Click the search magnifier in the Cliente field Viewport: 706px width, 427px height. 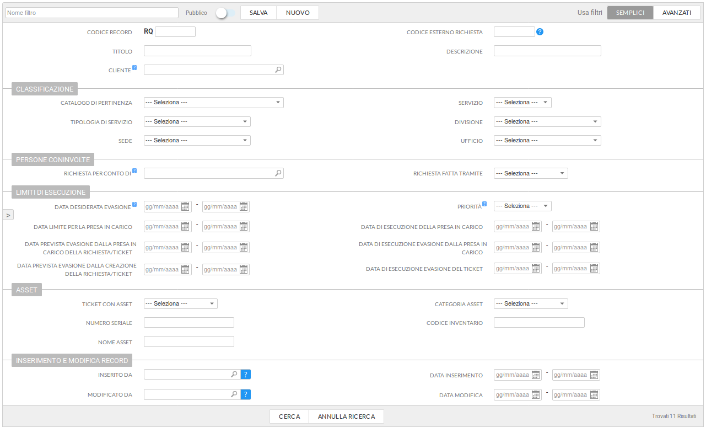point(278,70)
